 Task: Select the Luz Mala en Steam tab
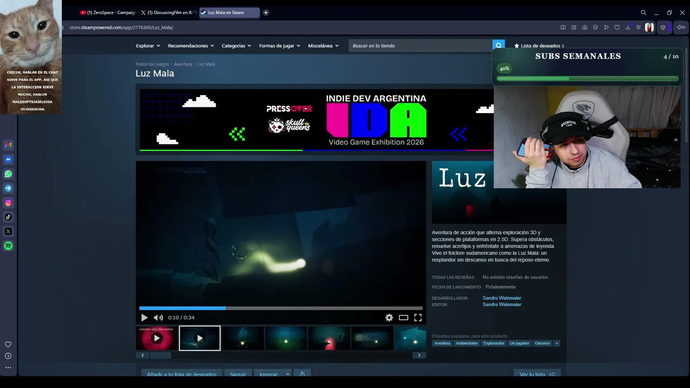[x=229, y=12]
